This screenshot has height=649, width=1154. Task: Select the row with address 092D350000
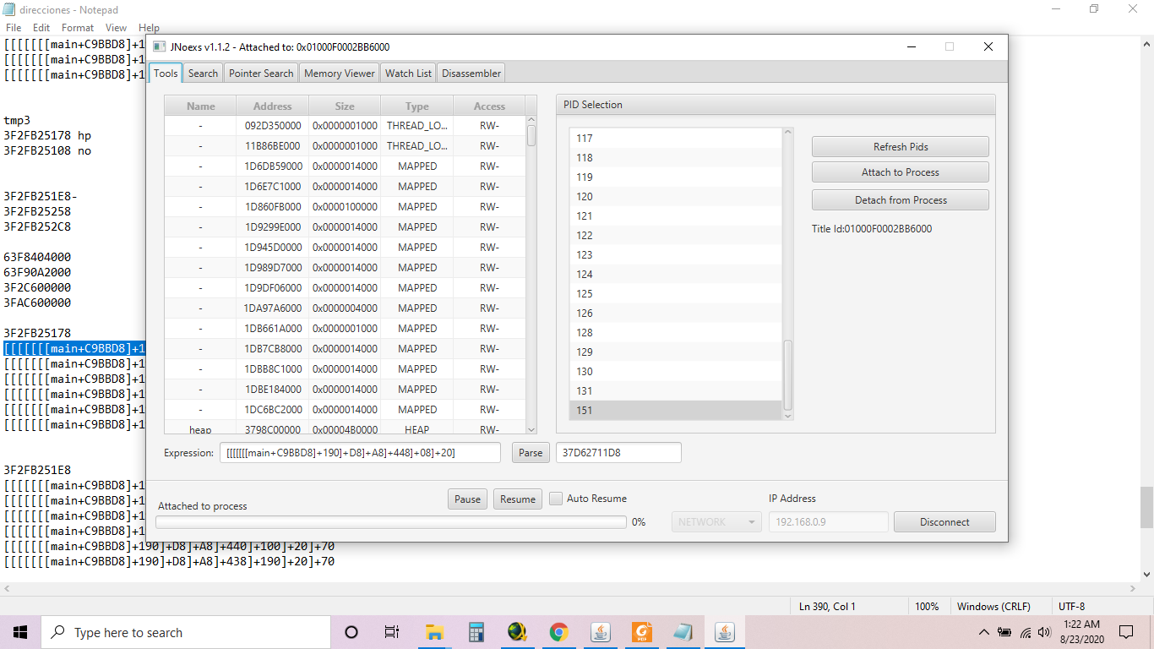345,126
